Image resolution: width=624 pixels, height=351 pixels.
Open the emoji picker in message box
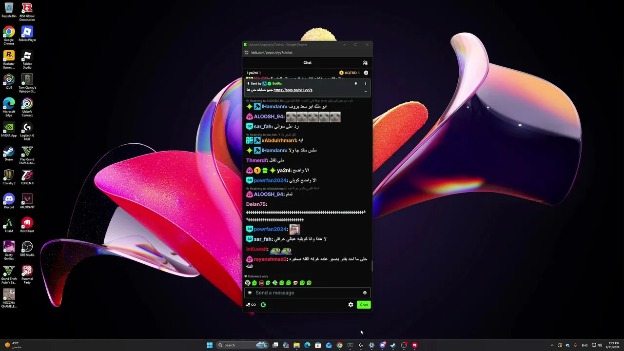pyautogui.click(x=365, y=292)
